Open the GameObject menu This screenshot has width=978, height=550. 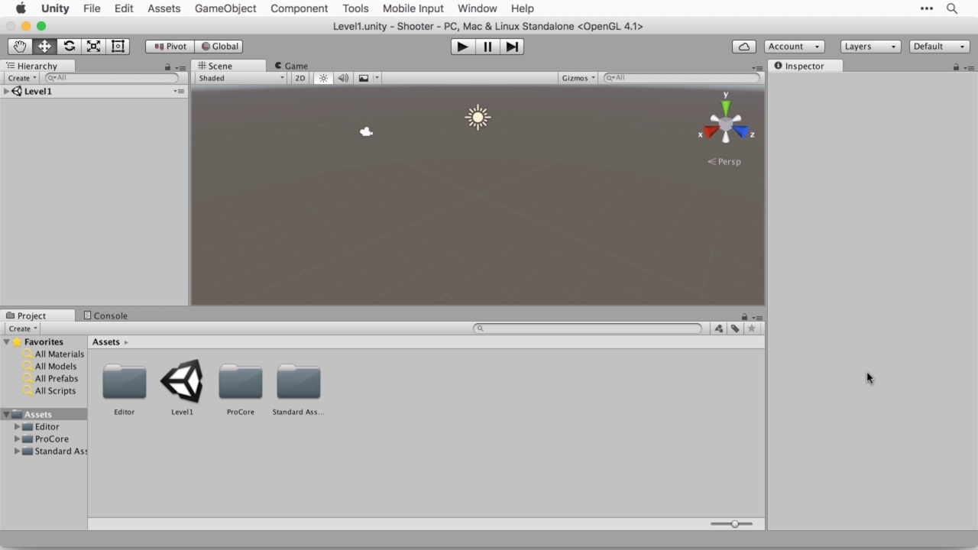pos(225,8)
